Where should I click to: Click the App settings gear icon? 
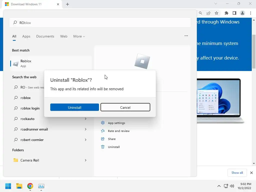tap(103, 123)
